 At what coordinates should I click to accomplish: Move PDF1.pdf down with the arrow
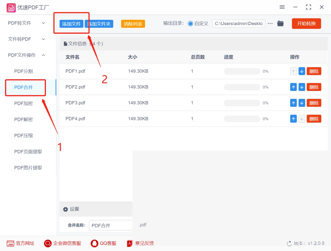click(x=302, y=71)
